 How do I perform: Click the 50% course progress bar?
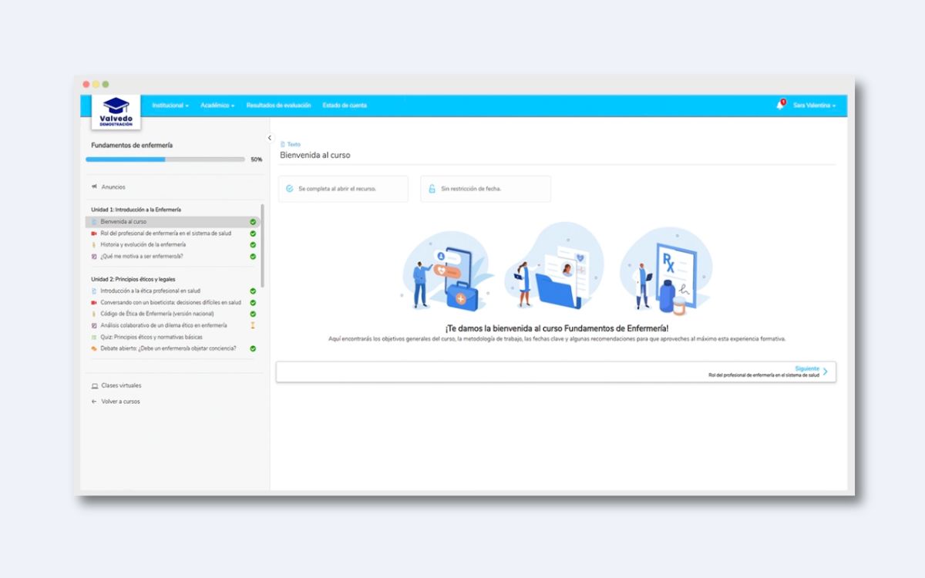pos(165,160)
